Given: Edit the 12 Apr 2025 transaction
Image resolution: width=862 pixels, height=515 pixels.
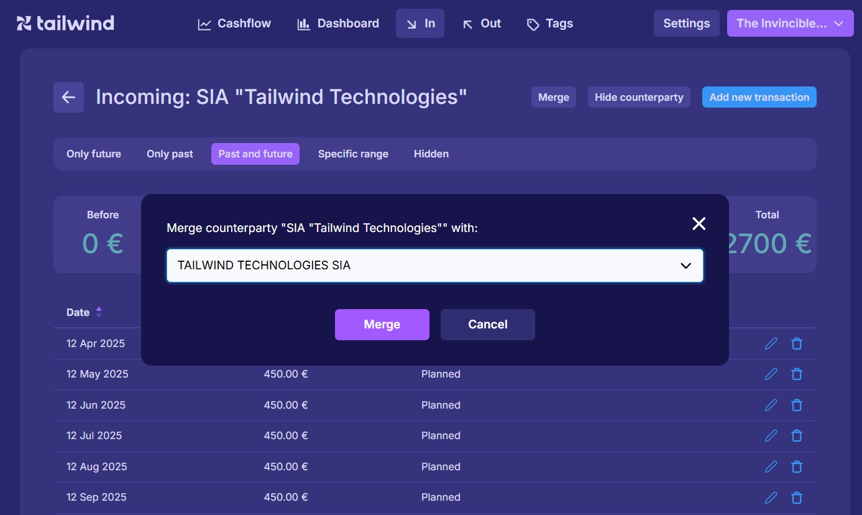Looking at the screenshot, I should 771,343.
